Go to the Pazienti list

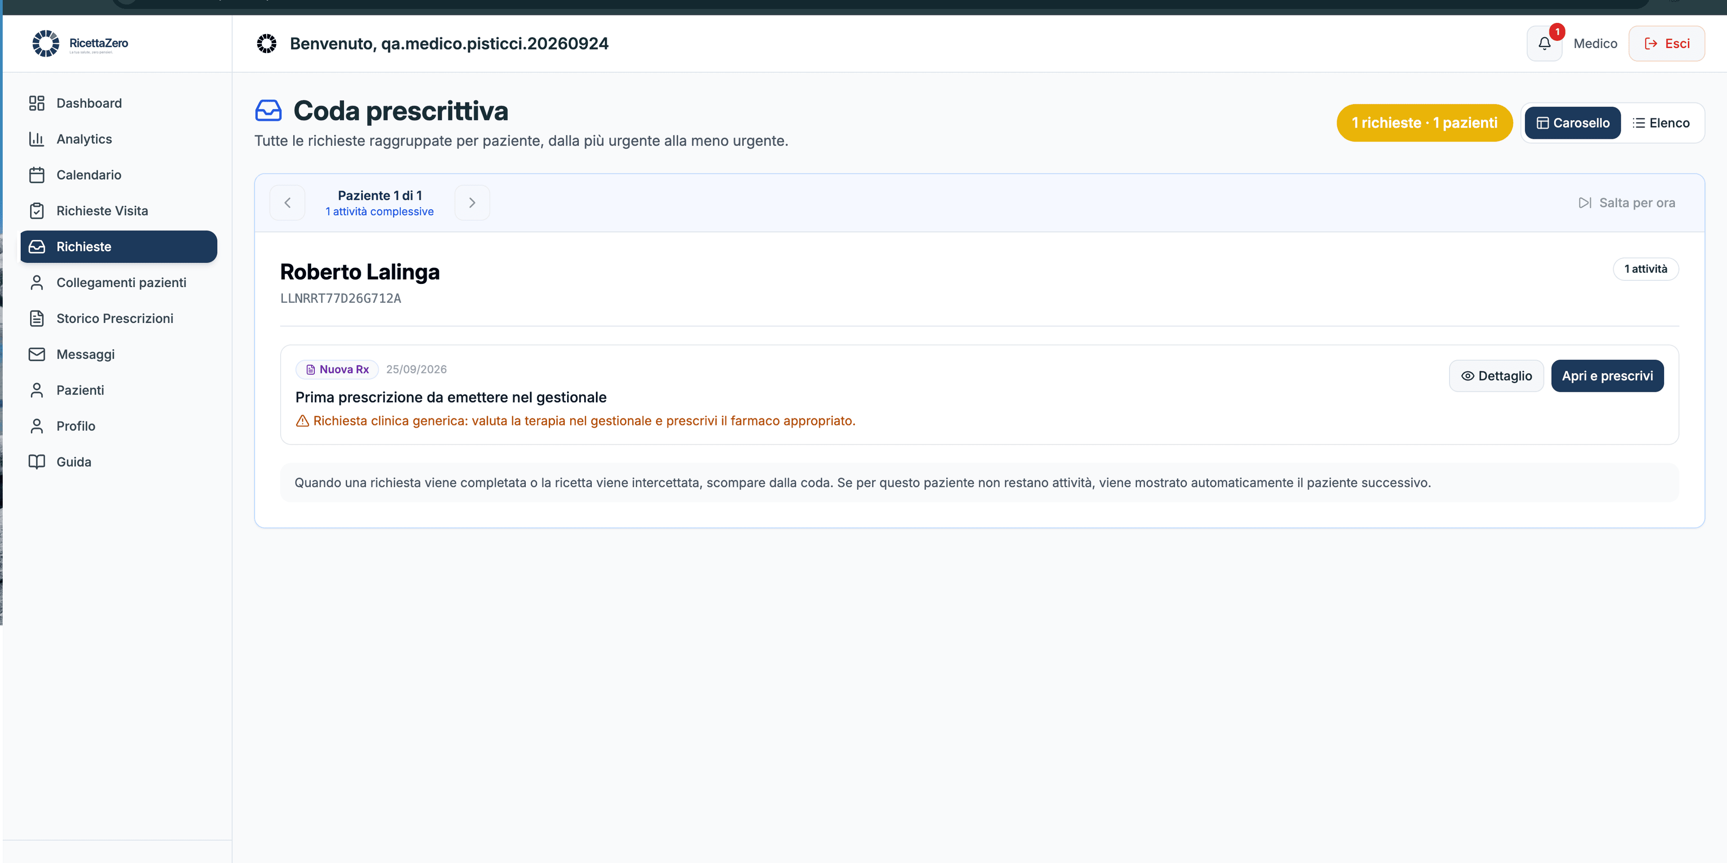(119, 390)
